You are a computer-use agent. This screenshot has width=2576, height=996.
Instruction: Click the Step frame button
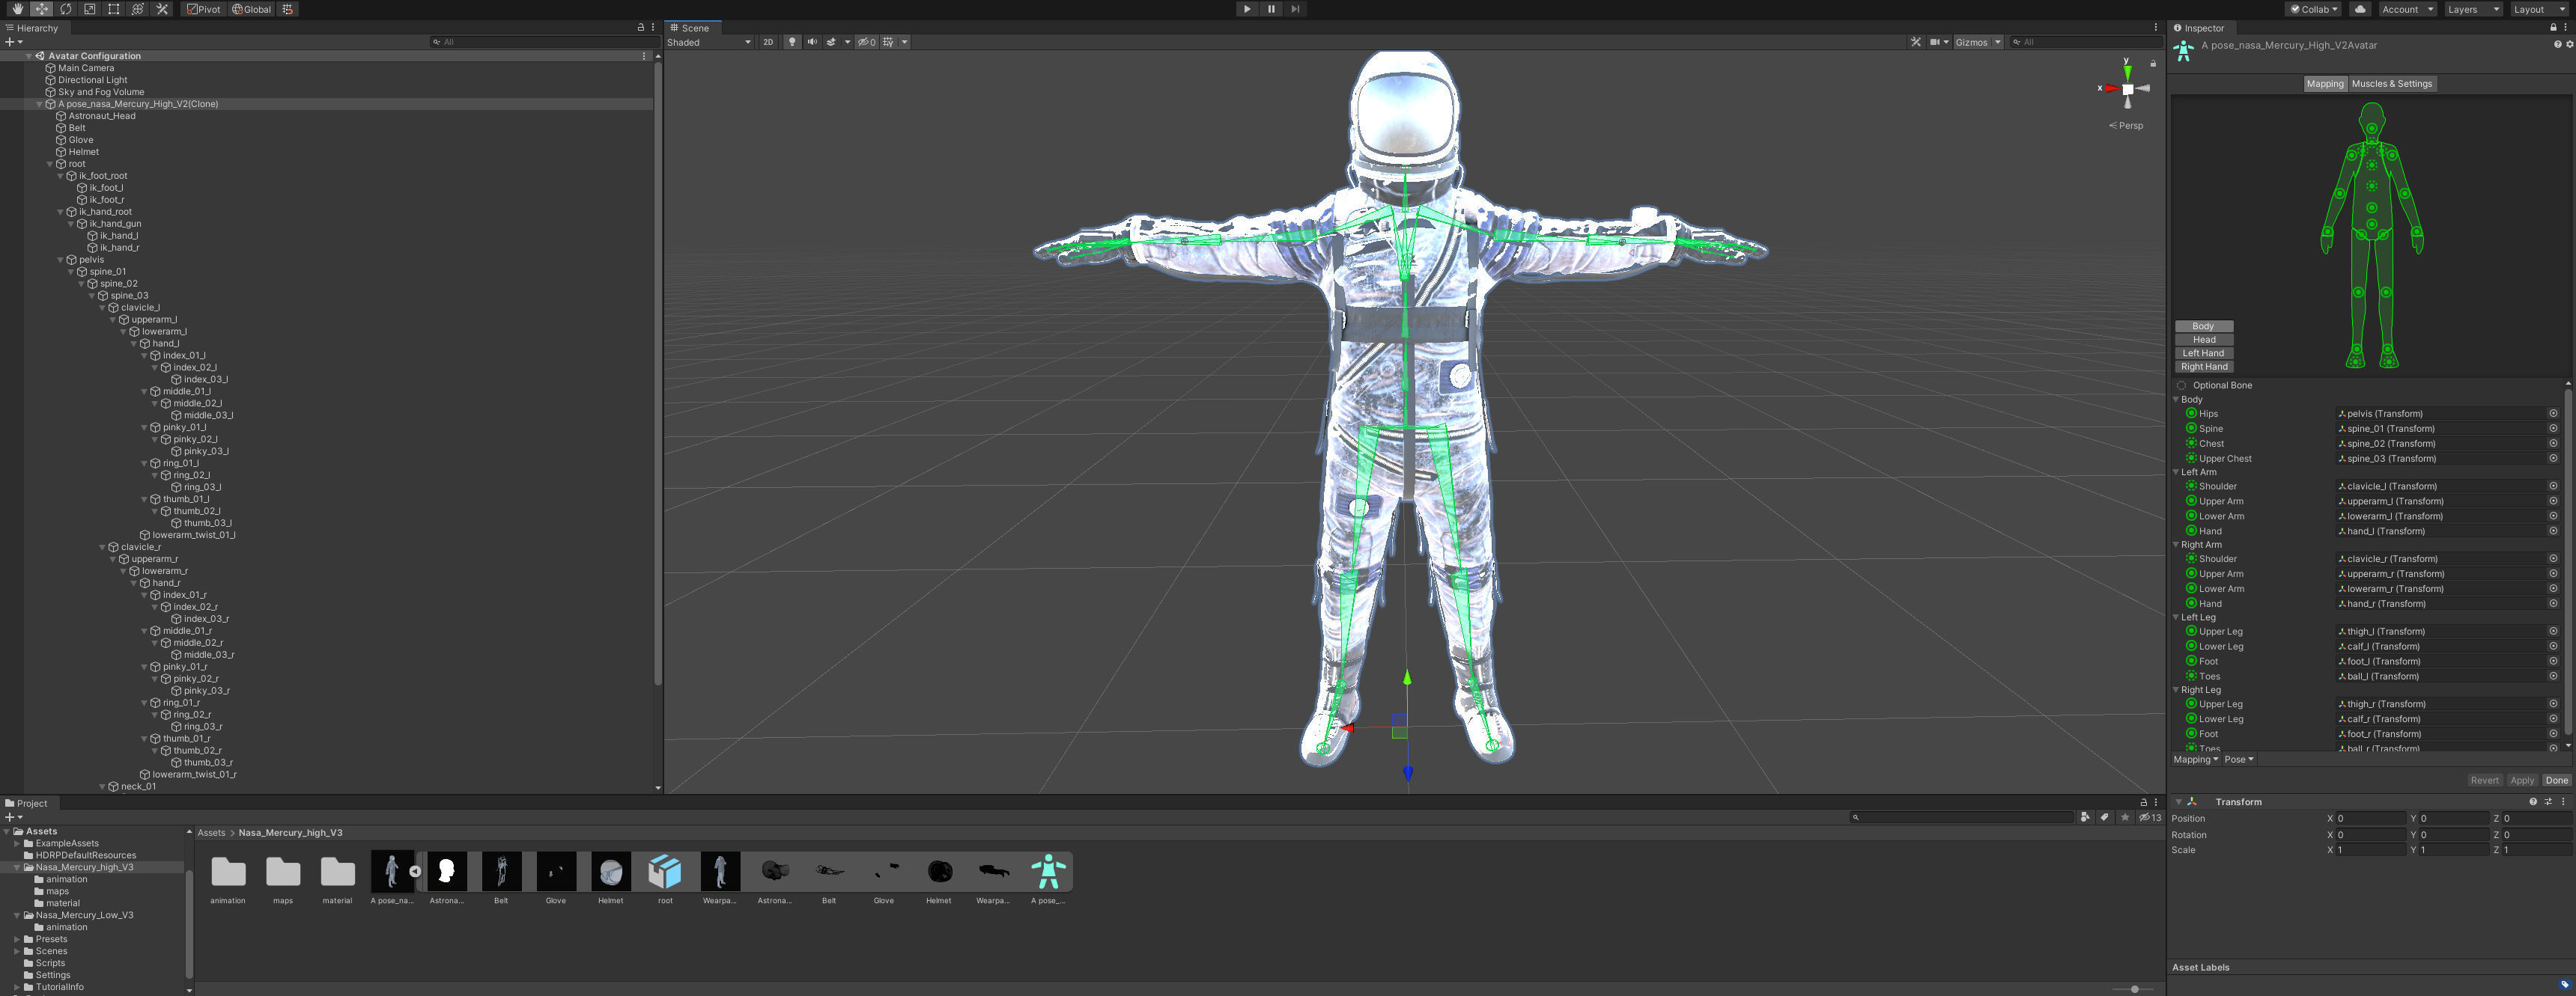click(x=1295, y=9)
